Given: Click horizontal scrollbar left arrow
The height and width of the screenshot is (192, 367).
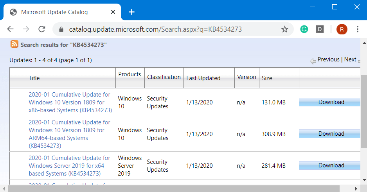Looking at the screenshot, I should pos(4,188).
